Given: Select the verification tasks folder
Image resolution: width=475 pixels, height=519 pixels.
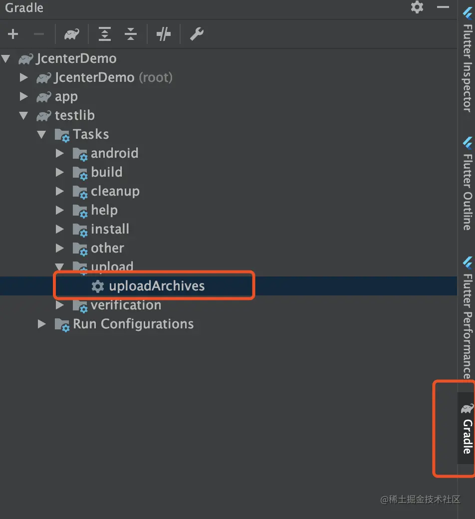Looking at the screenshot, I should 126,305.
